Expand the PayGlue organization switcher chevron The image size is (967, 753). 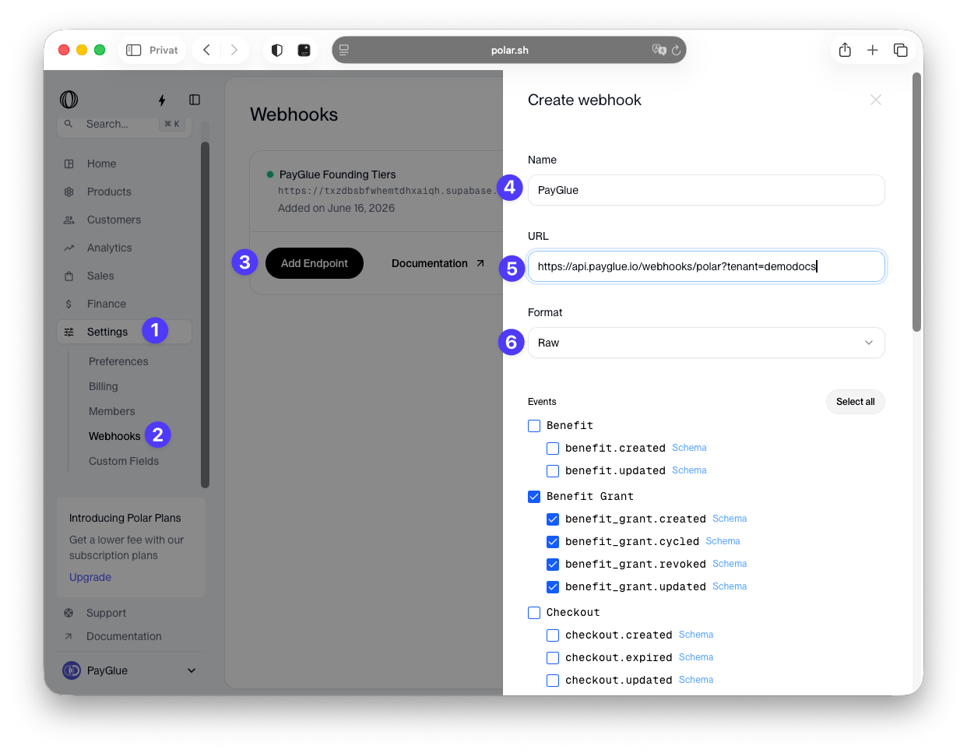(192, 670)
